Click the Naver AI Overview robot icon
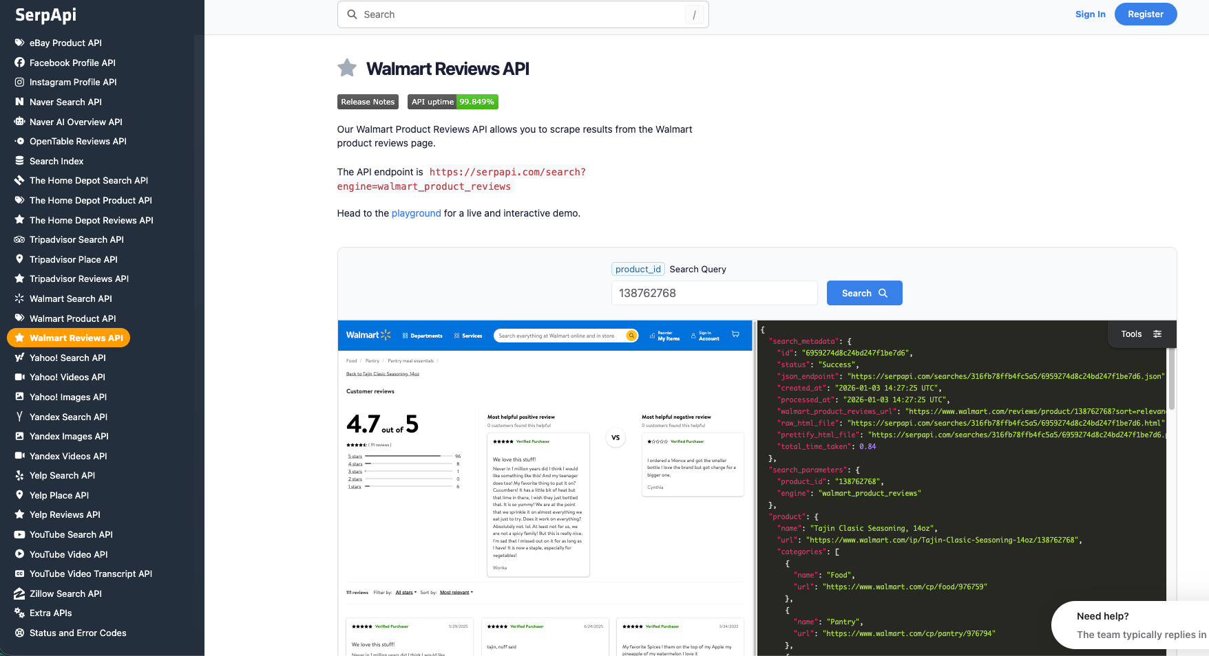1209x656 pixels. click(19, 122)
